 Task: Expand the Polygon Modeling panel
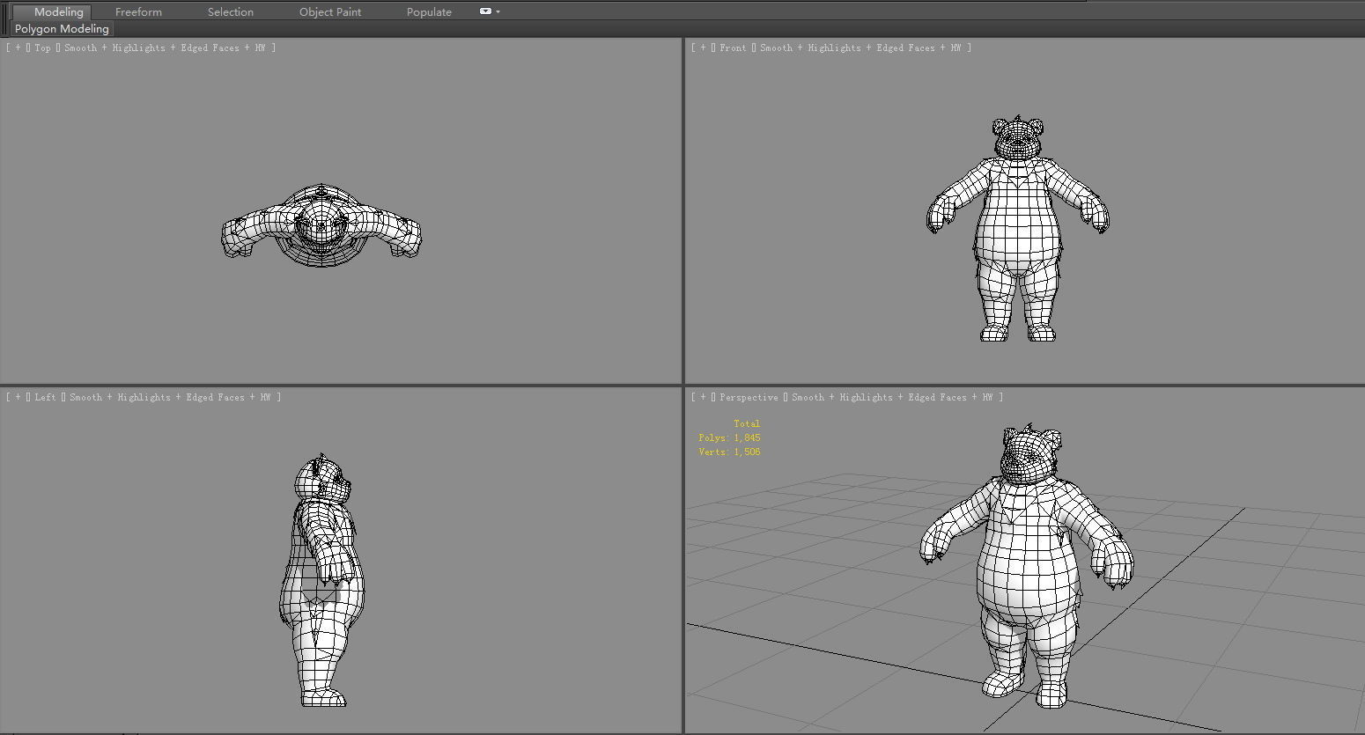pos(62,29)
